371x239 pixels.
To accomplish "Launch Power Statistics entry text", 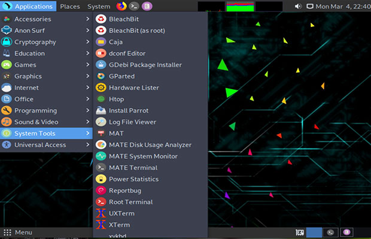I will pyautogui.click(x=133, y=179).
